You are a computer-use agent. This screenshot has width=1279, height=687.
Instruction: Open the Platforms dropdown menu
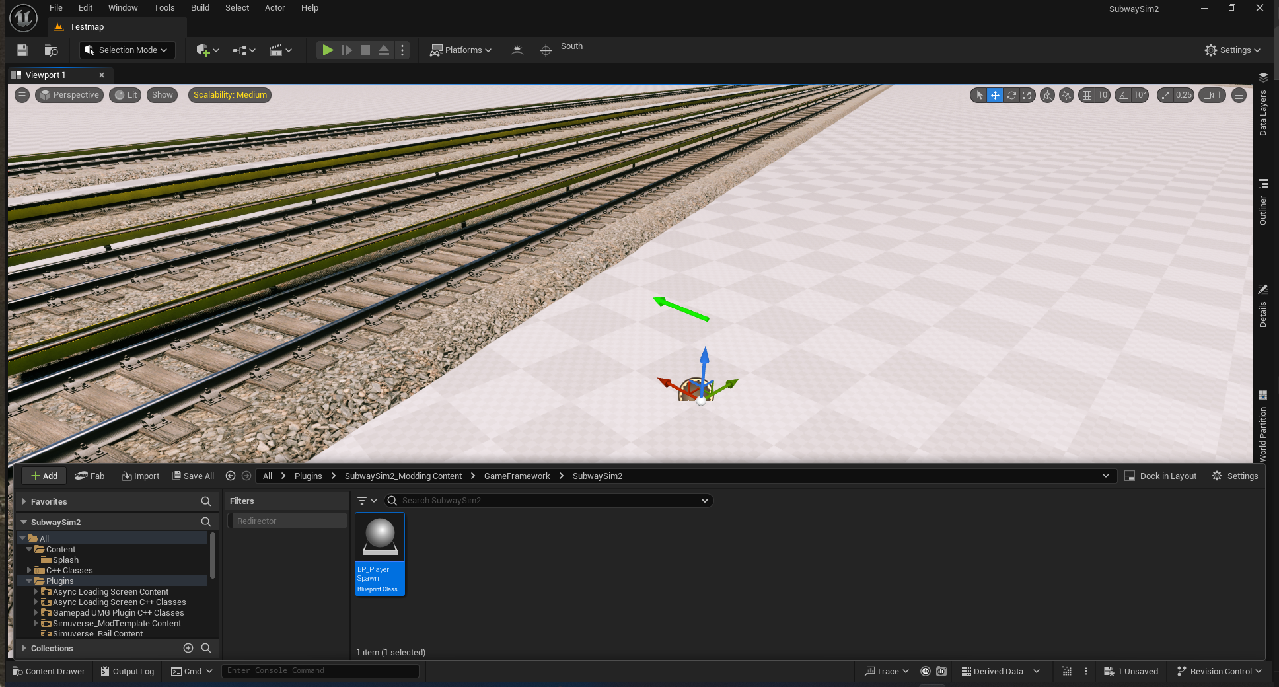tap(461, 50)
